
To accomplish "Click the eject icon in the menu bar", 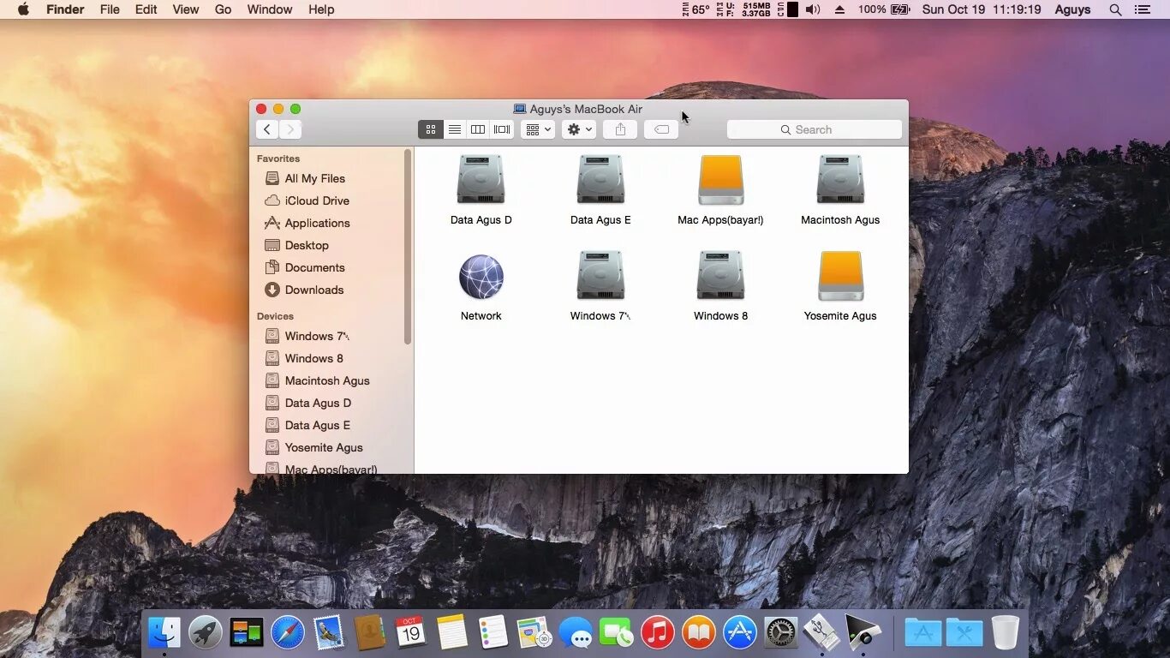I will 839,9.
